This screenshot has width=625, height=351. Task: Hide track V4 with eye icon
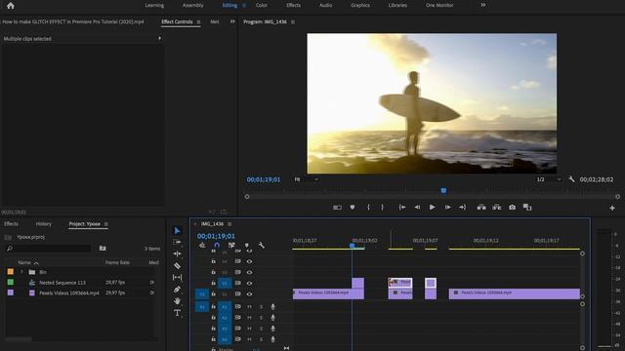[249, 261]
